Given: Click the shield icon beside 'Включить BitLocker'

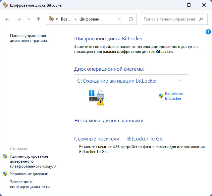Looking at the screenshot, I should (x=161, y=96).
